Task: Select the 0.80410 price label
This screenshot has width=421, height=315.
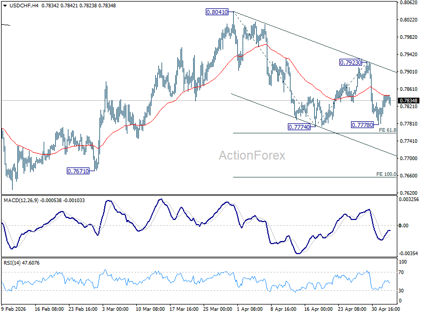Action: 217,12
